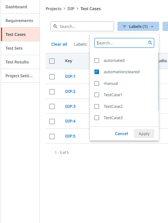Click the filter icon on Labels button
This screenshot has height=223, width=168.
pyautogui.click(x=124, y=26)
